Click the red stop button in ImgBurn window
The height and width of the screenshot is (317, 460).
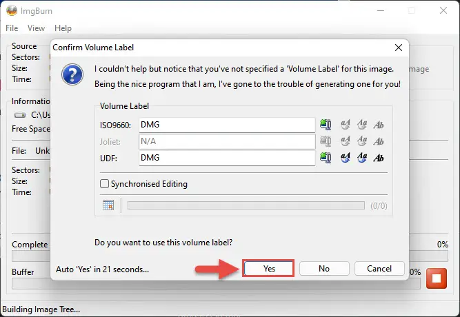pos(437,278)
